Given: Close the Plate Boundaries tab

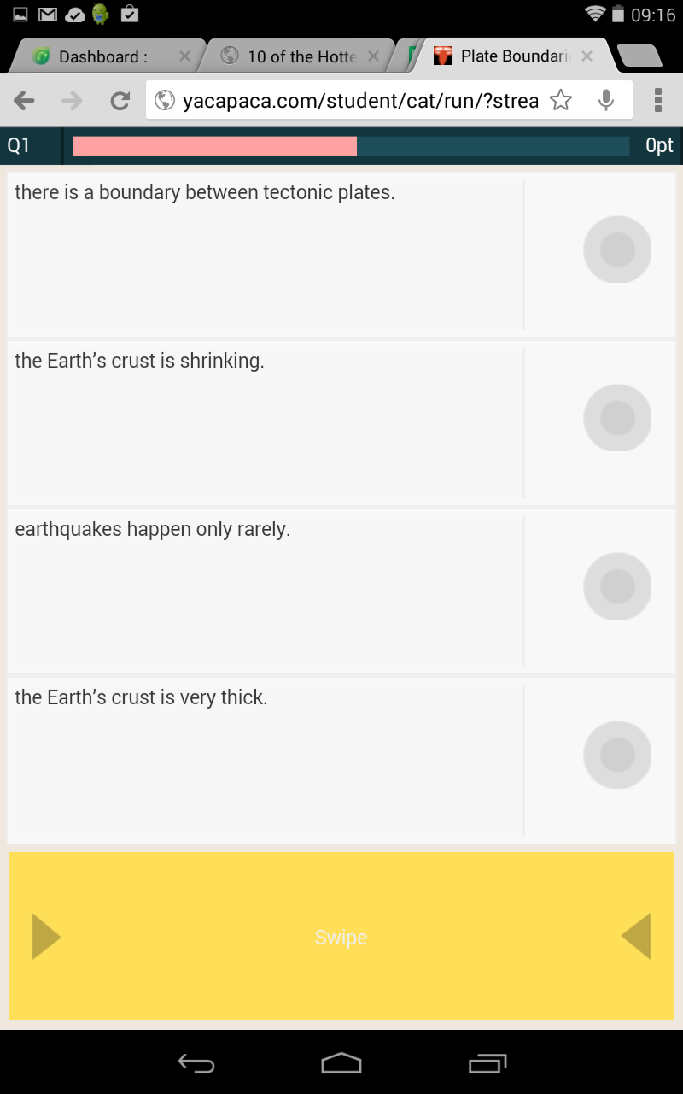Looking at the screenshot, I should click(x=587, y=56).
